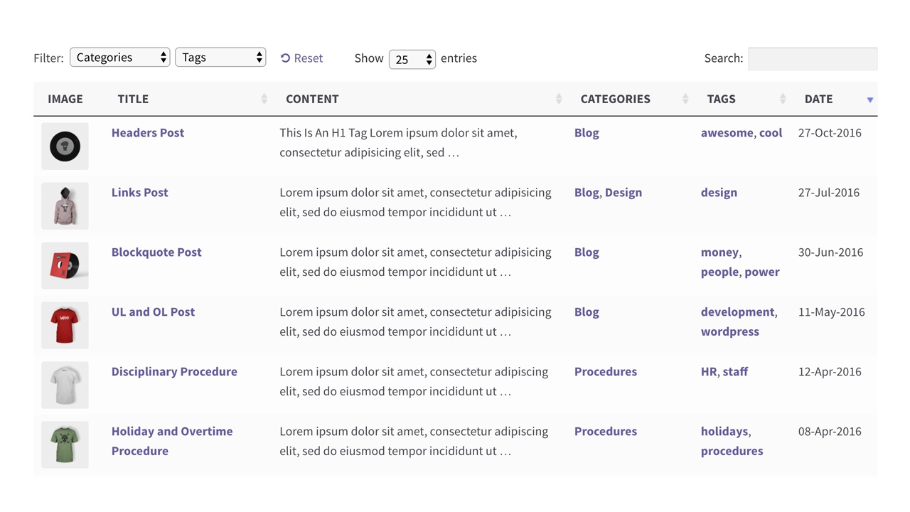This screenshot has height=512, width=910.
Task: Filter by the wordpress tag
Action: [x=730, y=332]
